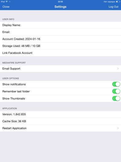This screenshot has height=162, width=121.
Task: Turn off Remember last folder toggle
Action: point(116,91)
